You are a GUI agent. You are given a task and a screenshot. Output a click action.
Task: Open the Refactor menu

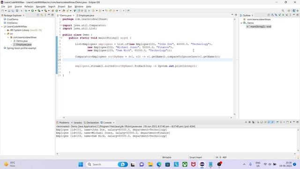[29, 7]
